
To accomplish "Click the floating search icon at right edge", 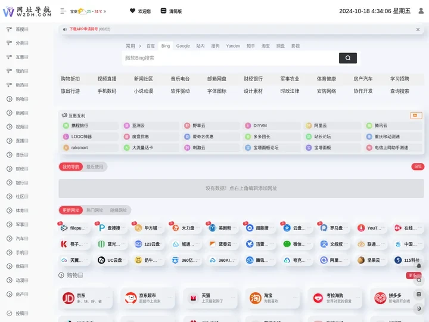I will coord(419,280).
